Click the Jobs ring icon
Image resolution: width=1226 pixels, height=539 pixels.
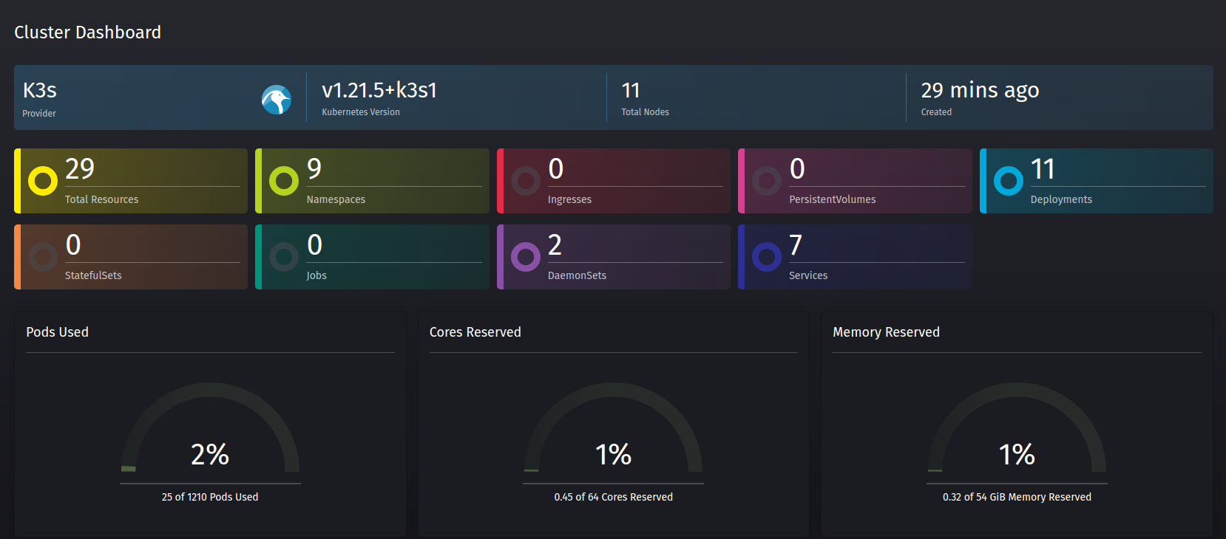coord(284,257)
